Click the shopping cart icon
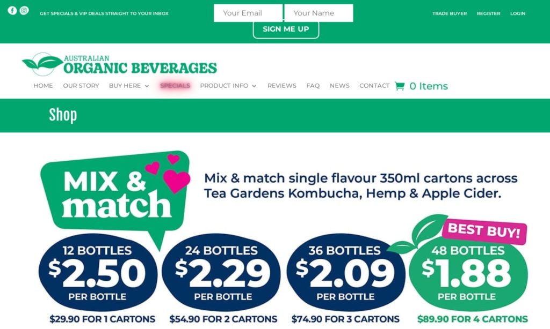Screen dimensions: 550x329 point(400,86)
